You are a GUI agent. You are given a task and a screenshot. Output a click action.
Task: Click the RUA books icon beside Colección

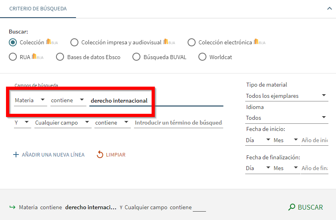point(52,42)
